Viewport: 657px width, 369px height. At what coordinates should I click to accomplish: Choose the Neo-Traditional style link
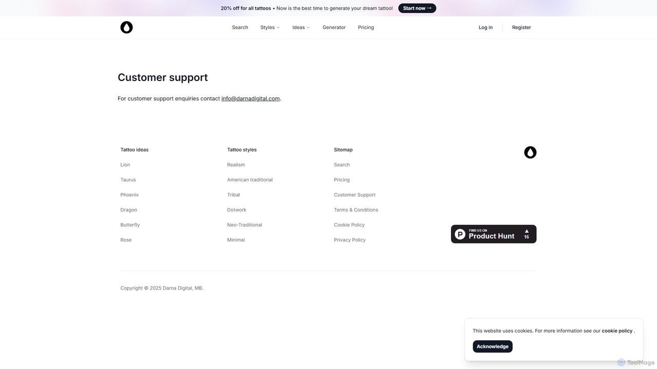point(245,225)
